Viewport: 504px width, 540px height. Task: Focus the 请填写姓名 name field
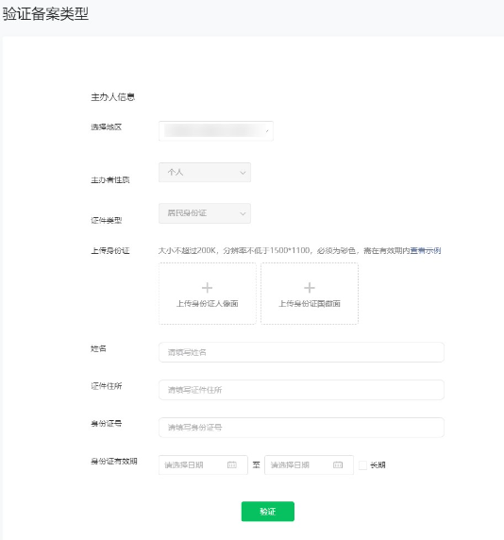pos(301,352)
